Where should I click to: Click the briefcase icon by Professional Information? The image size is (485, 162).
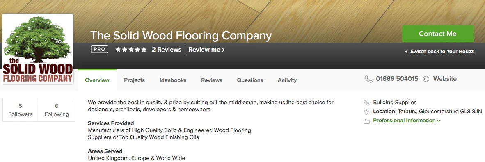(366, 121)
